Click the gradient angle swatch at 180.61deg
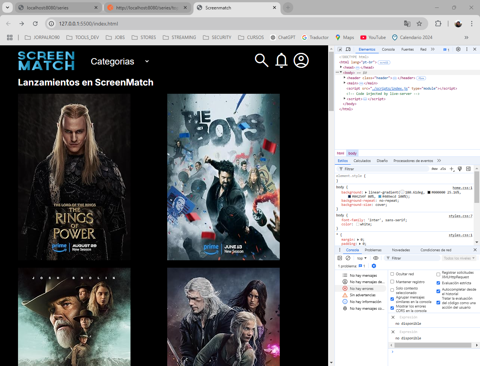Image resolution: width=480 pixels, height=366 pixels. [402, 192]
